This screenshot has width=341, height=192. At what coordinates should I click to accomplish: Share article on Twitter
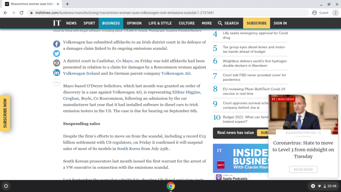tap(57, 54)
